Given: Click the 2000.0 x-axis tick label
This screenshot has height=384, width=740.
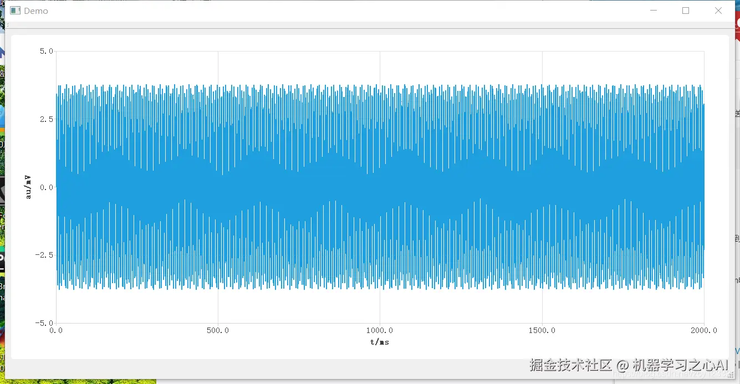Looking at the screenshot, I should tap(703, 330).
